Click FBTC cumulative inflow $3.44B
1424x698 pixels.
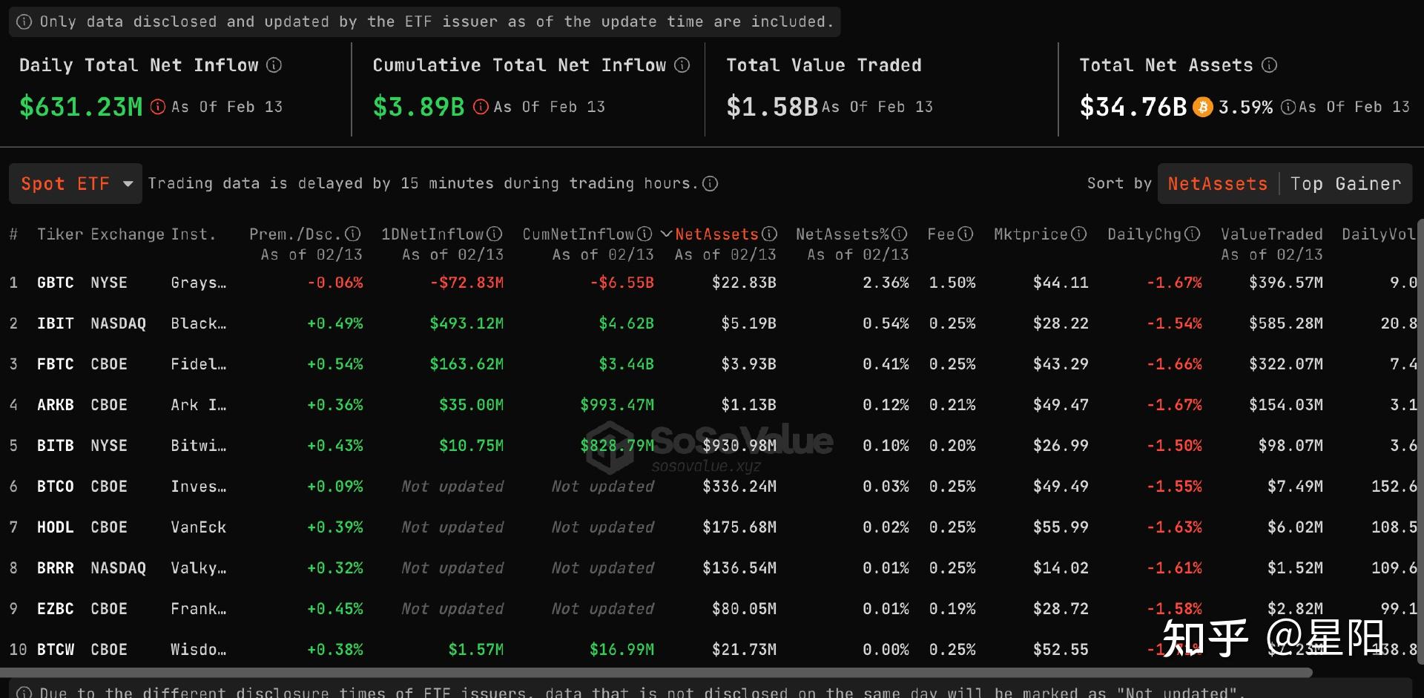pyautogui.click(x=626, y=364)
